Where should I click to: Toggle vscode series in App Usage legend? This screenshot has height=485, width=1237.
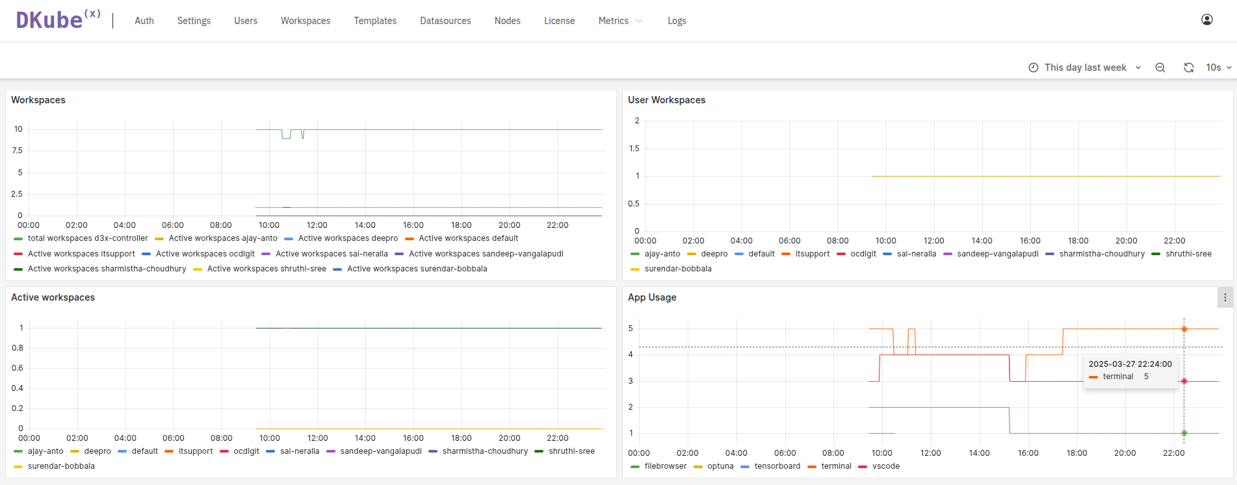pyautogui.click(x=885, y=466)
